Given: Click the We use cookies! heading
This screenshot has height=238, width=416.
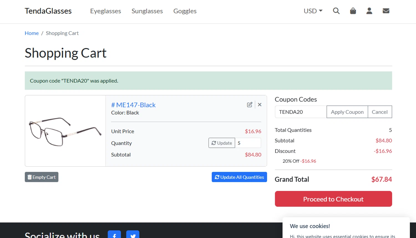Looking at the screenshot, I should point(310,226).
